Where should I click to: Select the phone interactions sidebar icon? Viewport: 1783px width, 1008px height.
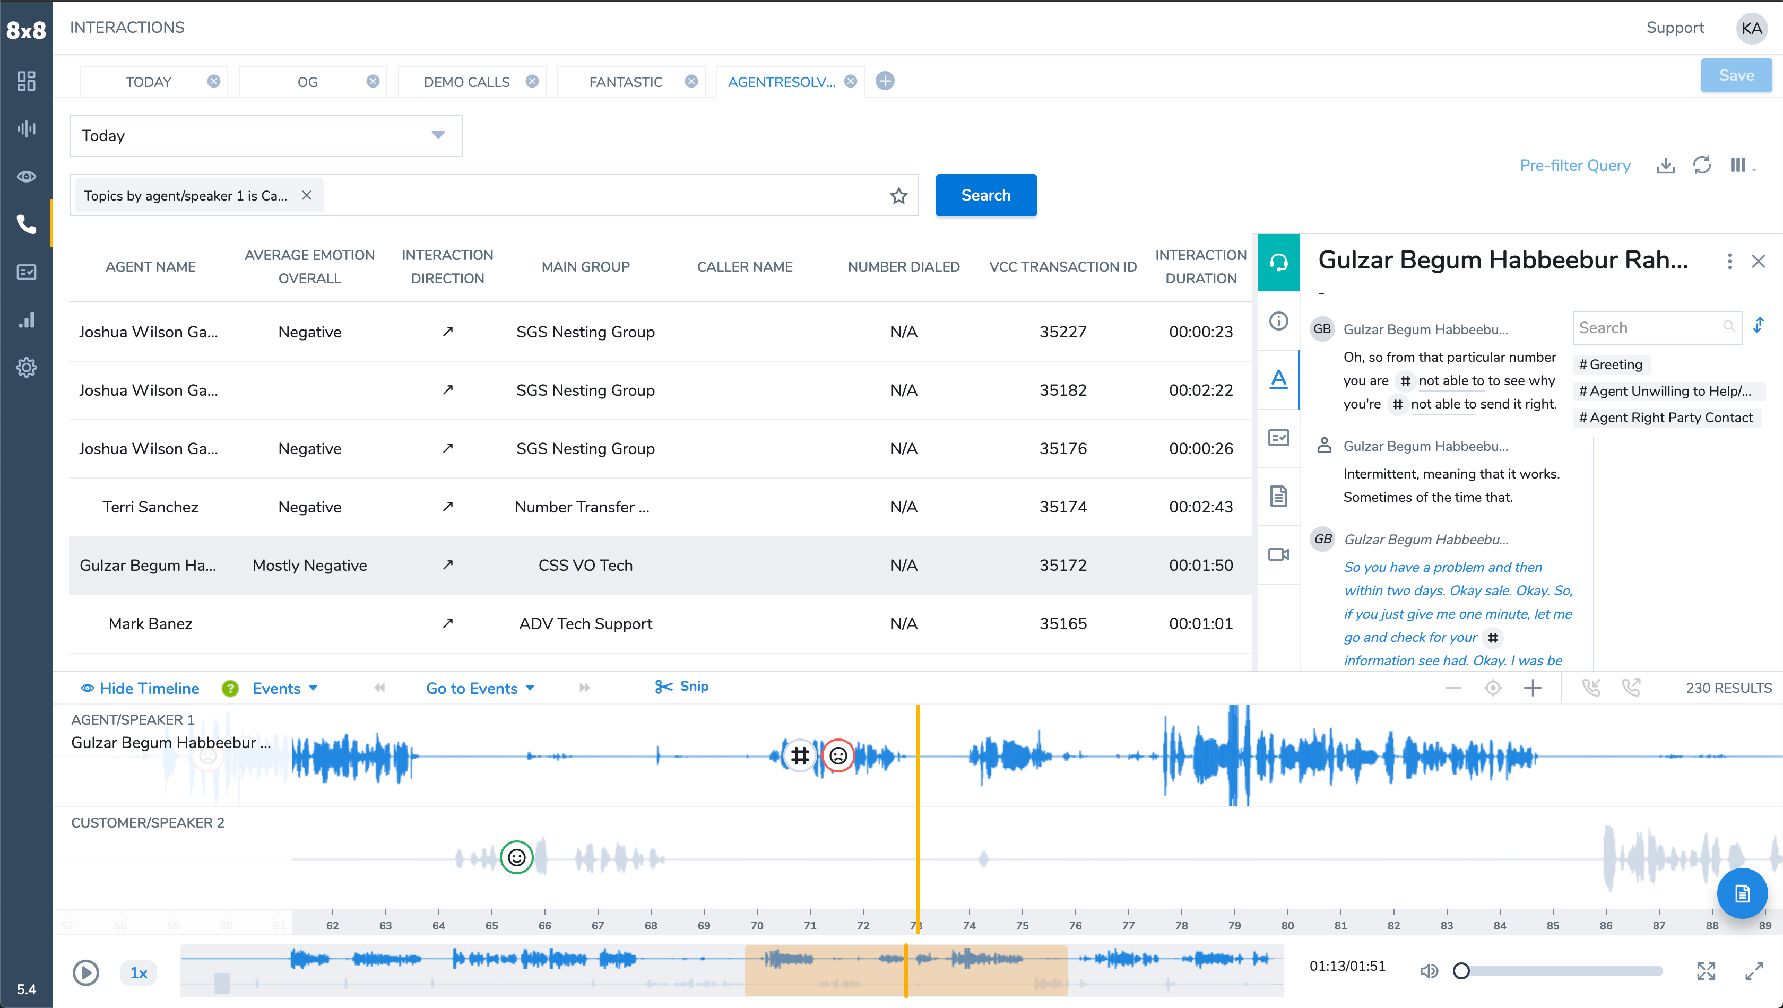[27, 223]
